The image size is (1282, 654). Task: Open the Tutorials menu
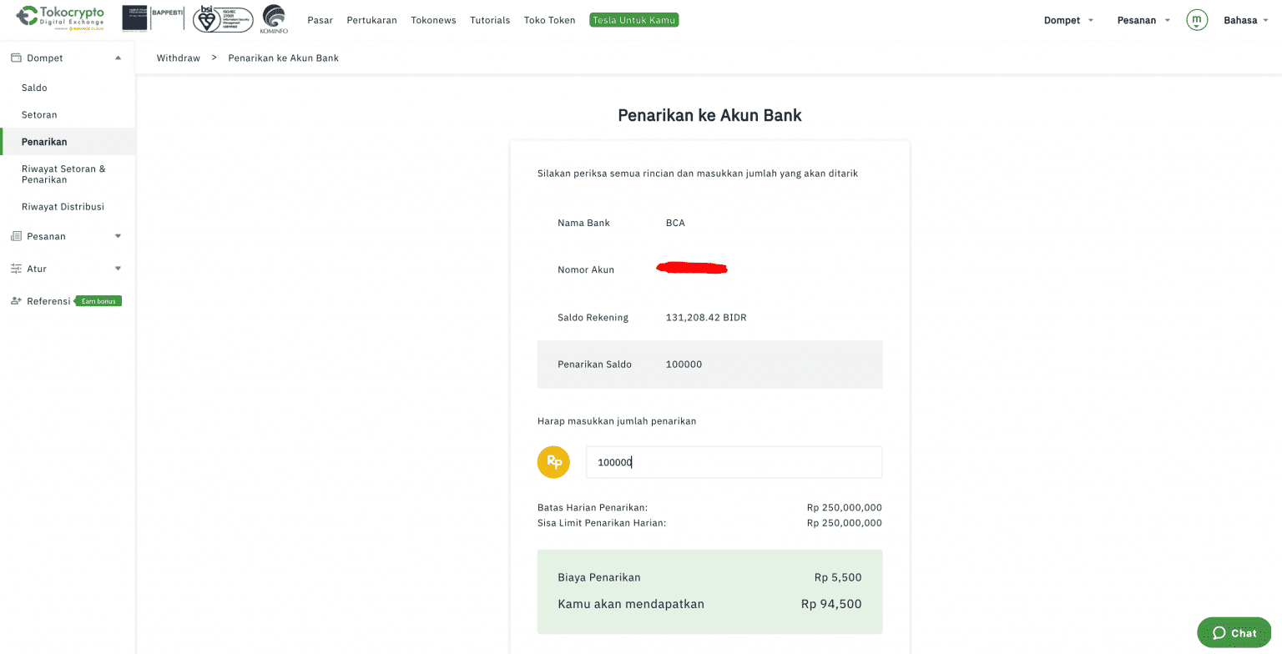(x=490, y=20)
